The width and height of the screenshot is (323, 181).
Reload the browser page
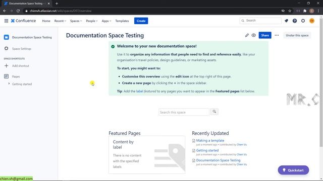(18, 11)
